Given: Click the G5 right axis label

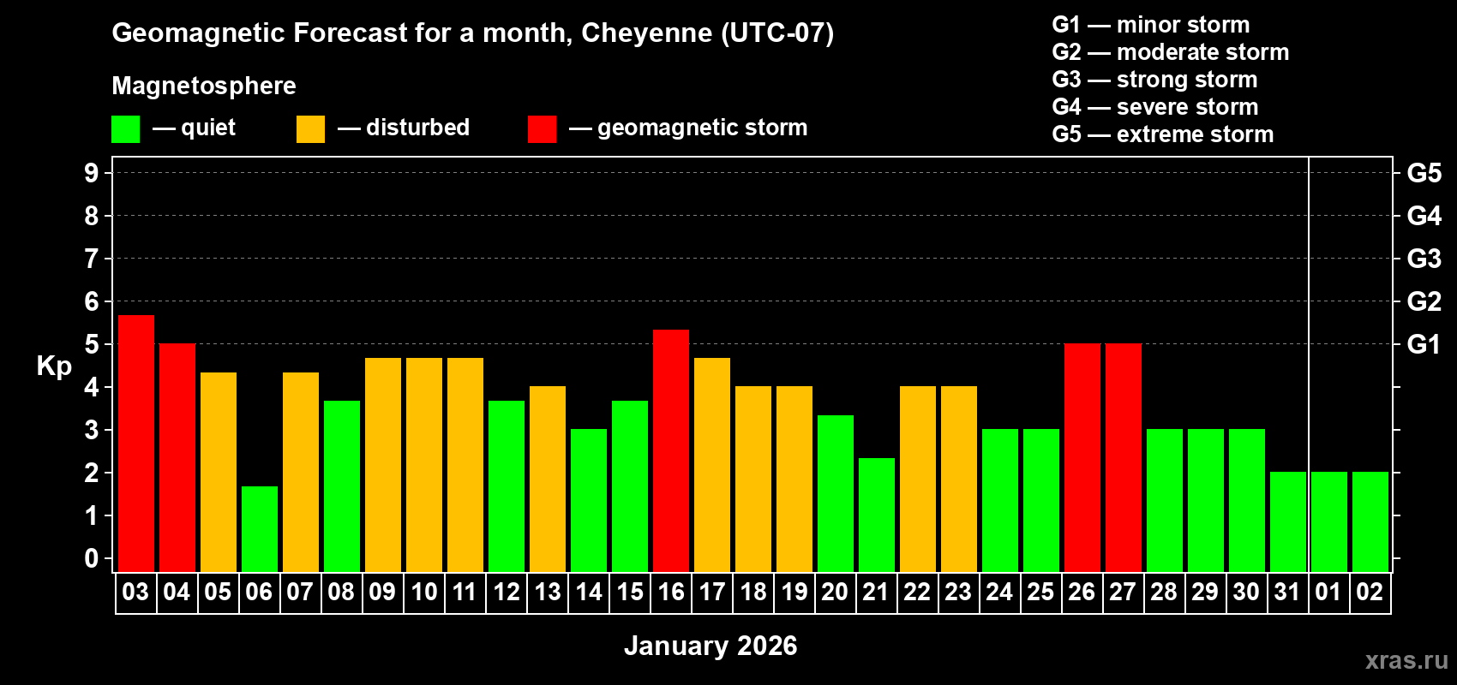Looking at the screenshot, I should point(1424,173).
